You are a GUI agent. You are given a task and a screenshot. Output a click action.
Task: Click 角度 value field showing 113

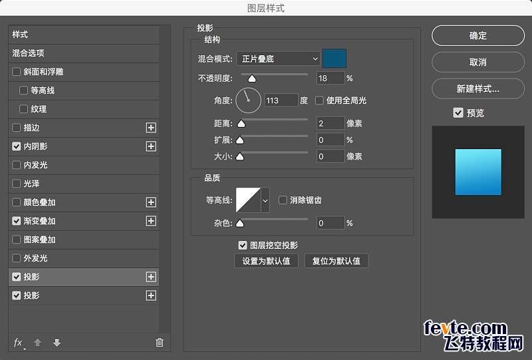coord(281,100)
